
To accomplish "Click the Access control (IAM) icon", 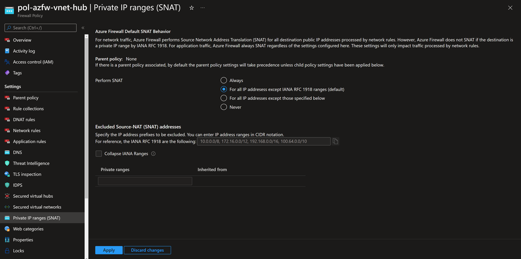I will point(7,62).
